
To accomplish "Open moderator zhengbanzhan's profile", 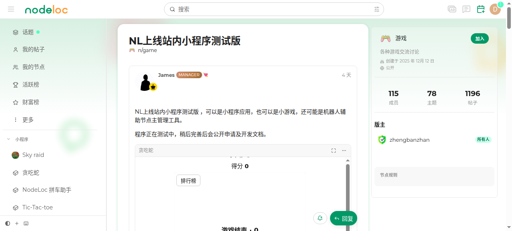I will pos(410,140).
